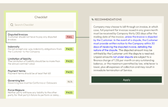Viewport: 168px width, 107px height.
Task: Click the sparkle icon beside Recommendations
Action: tap(92, 19)
